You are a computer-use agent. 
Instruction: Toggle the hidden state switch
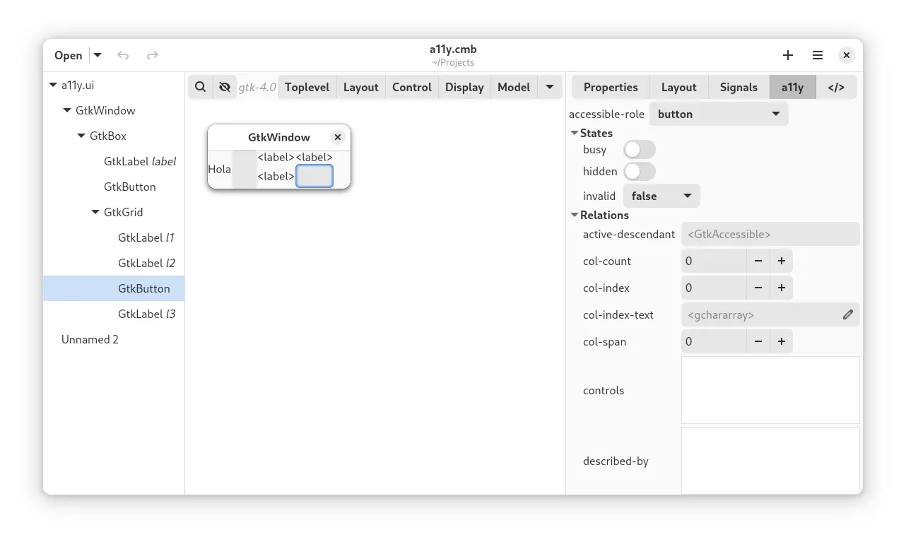[639, 172]
